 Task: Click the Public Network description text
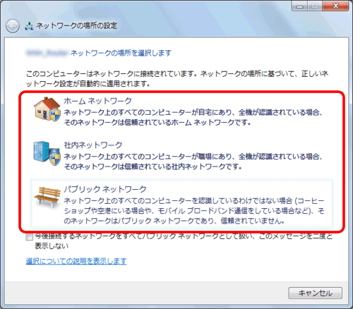[x=194, y=211]
